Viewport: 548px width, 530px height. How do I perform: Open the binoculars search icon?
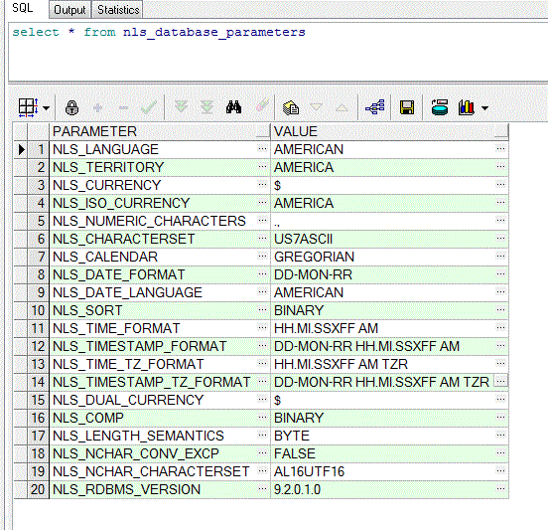coord(233,107)
